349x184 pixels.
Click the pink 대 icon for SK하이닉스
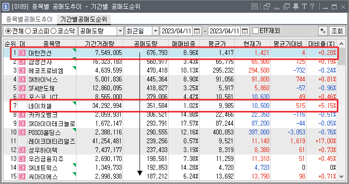[x=22, y=79]
